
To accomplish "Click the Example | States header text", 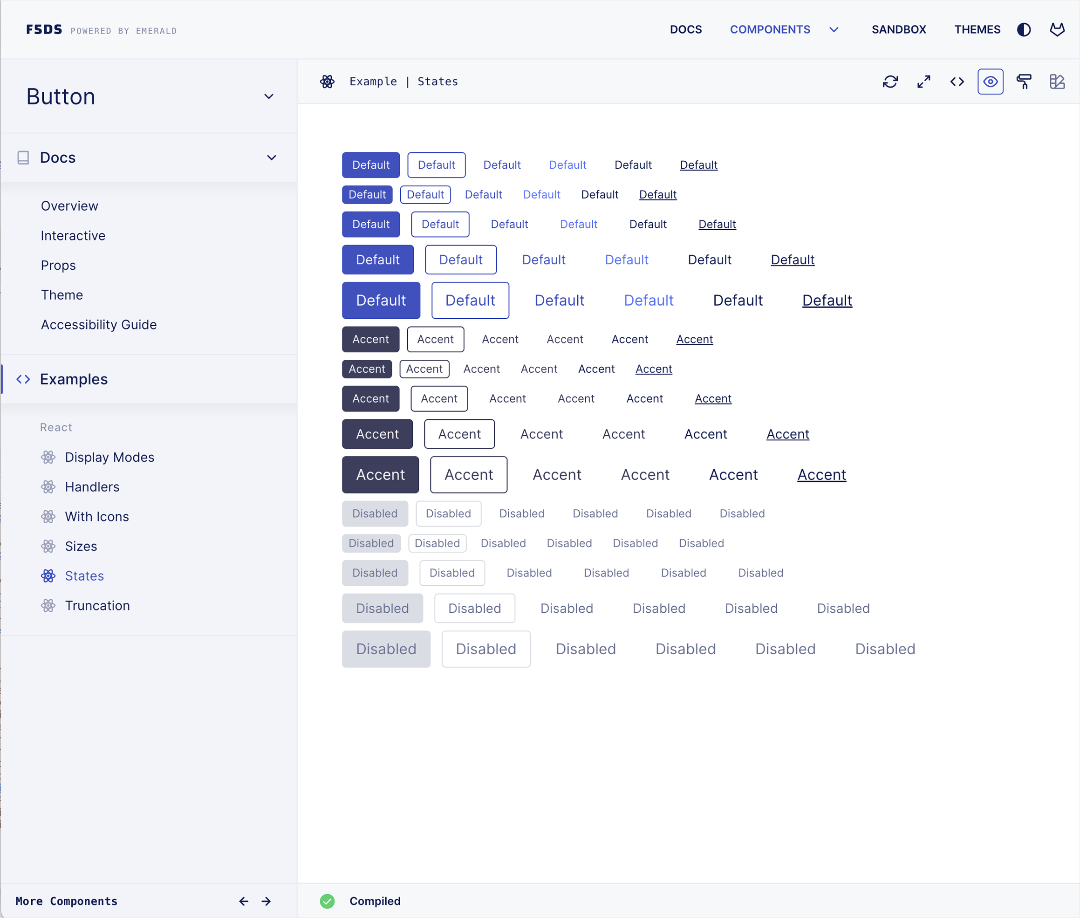I will [x=403, y=82].
